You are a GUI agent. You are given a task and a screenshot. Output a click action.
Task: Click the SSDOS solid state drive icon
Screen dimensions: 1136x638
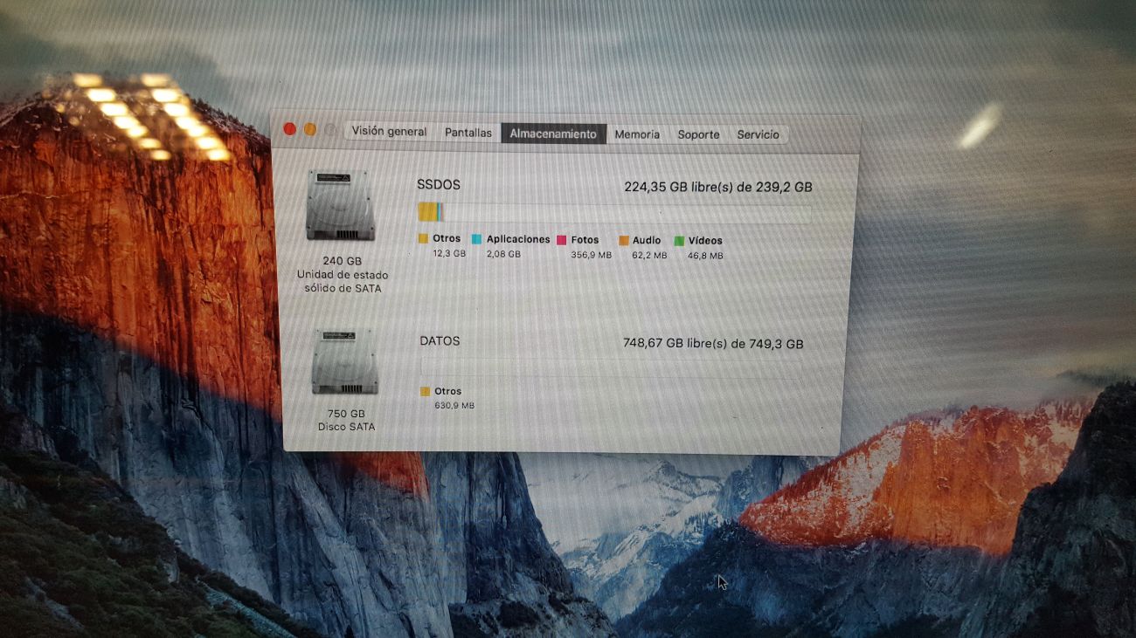click(341, 206)
